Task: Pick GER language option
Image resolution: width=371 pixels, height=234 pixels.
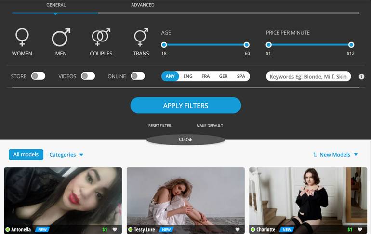Action: point(223,76)
